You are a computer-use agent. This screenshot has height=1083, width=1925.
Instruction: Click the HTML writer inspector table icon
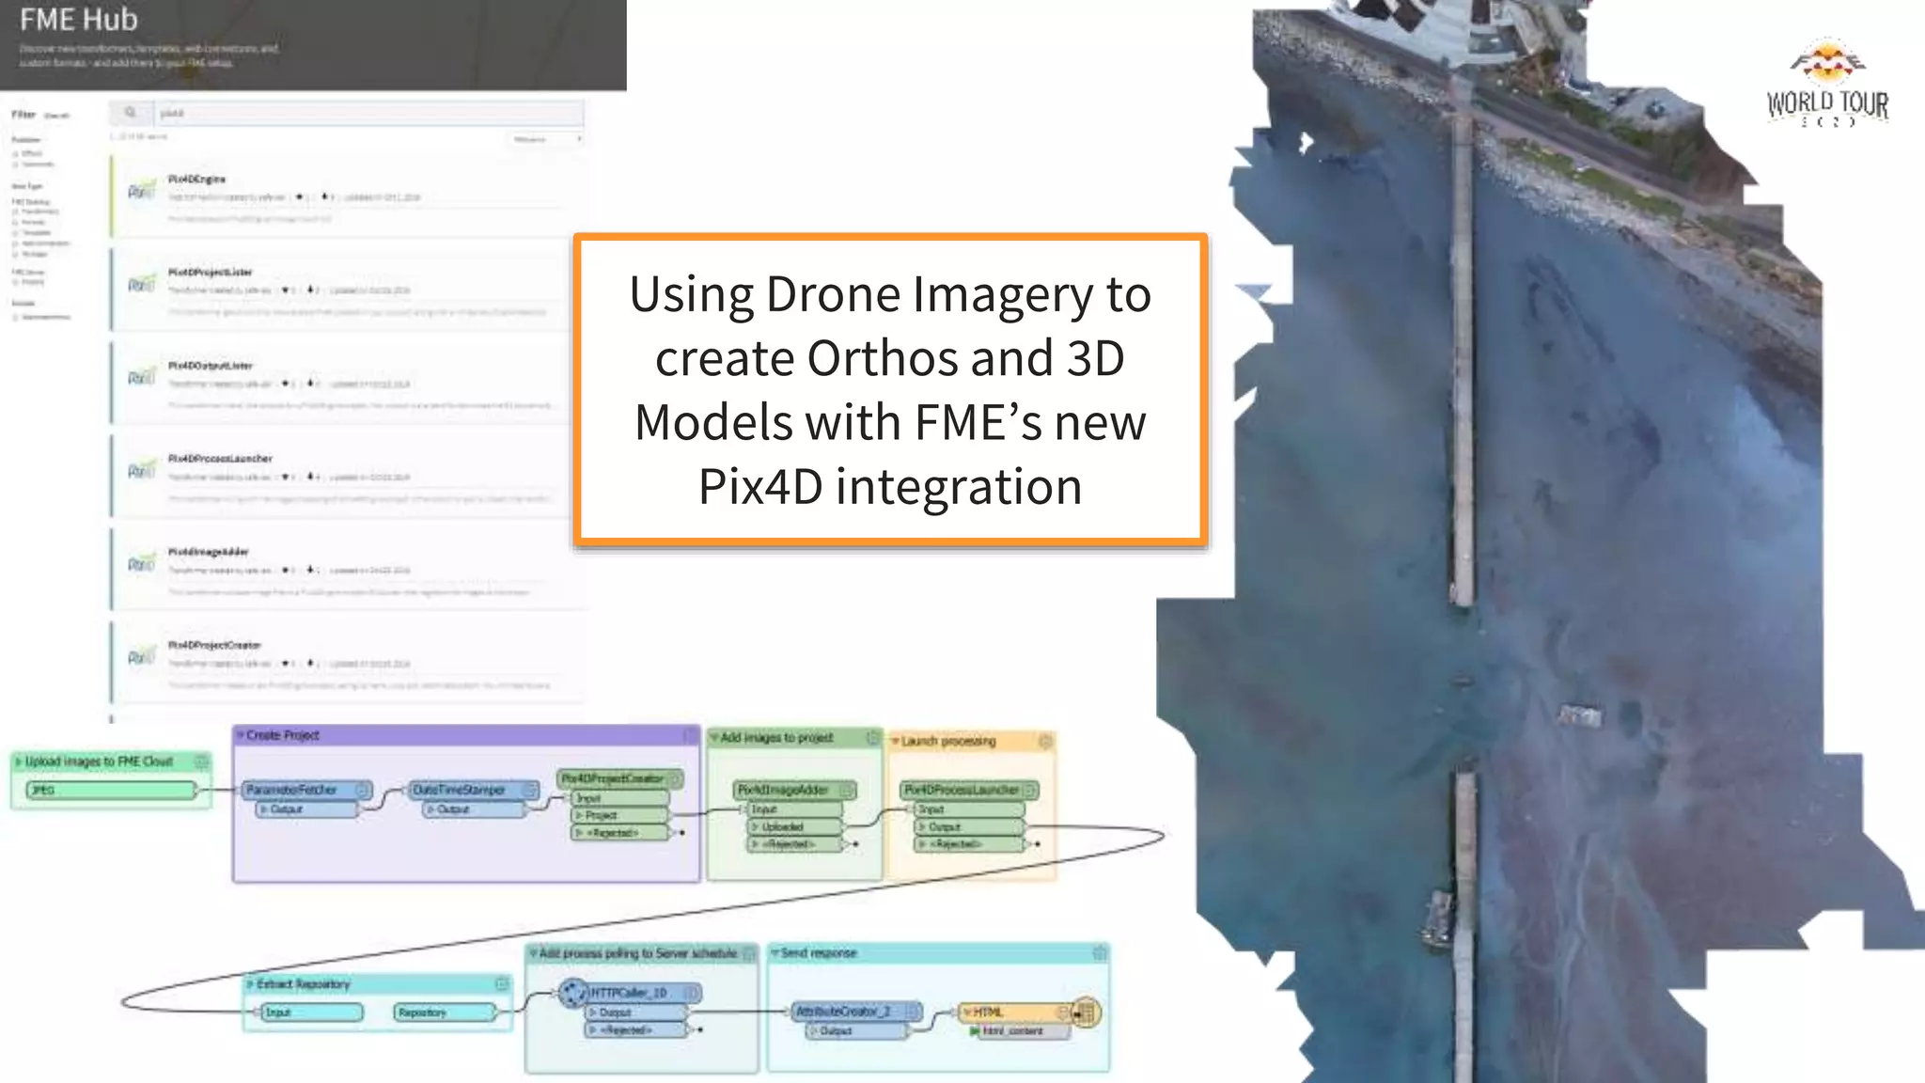tap(1087, 1012)
